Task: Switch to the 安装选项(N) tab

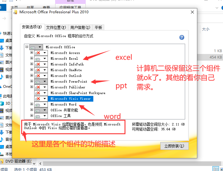Action: click(x=32, y=27)
